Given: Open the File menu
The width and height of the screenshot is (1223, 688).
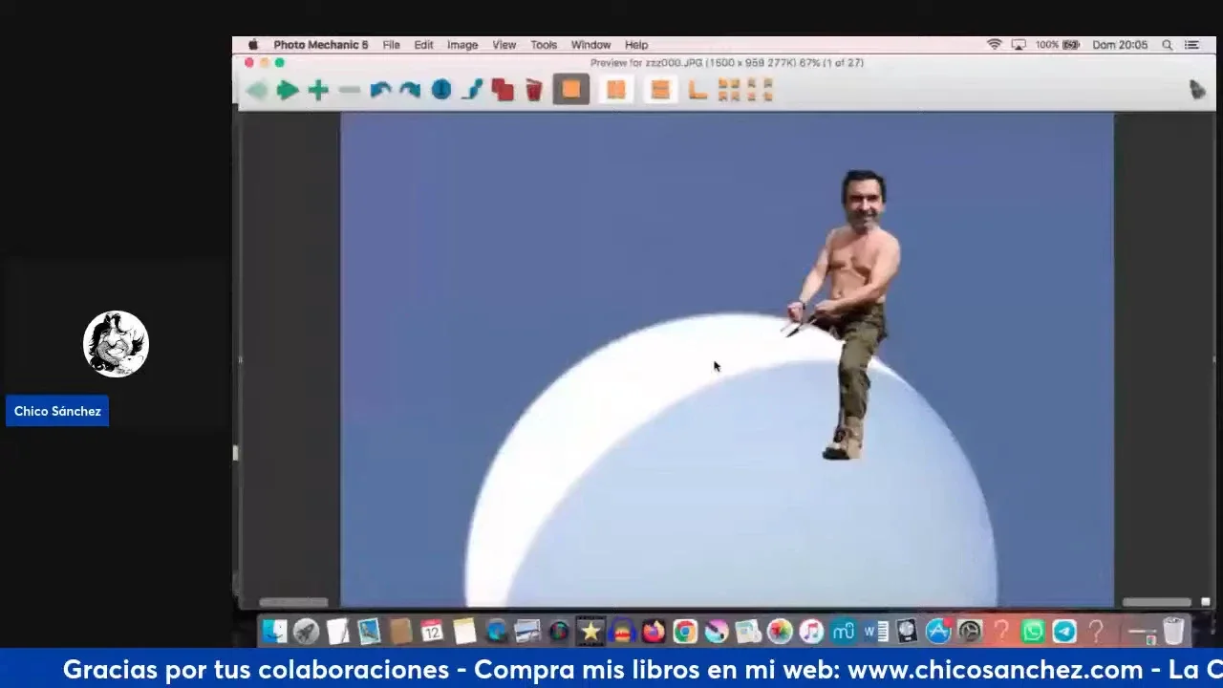Looking at the screenshot, I should tap(391, 45).
